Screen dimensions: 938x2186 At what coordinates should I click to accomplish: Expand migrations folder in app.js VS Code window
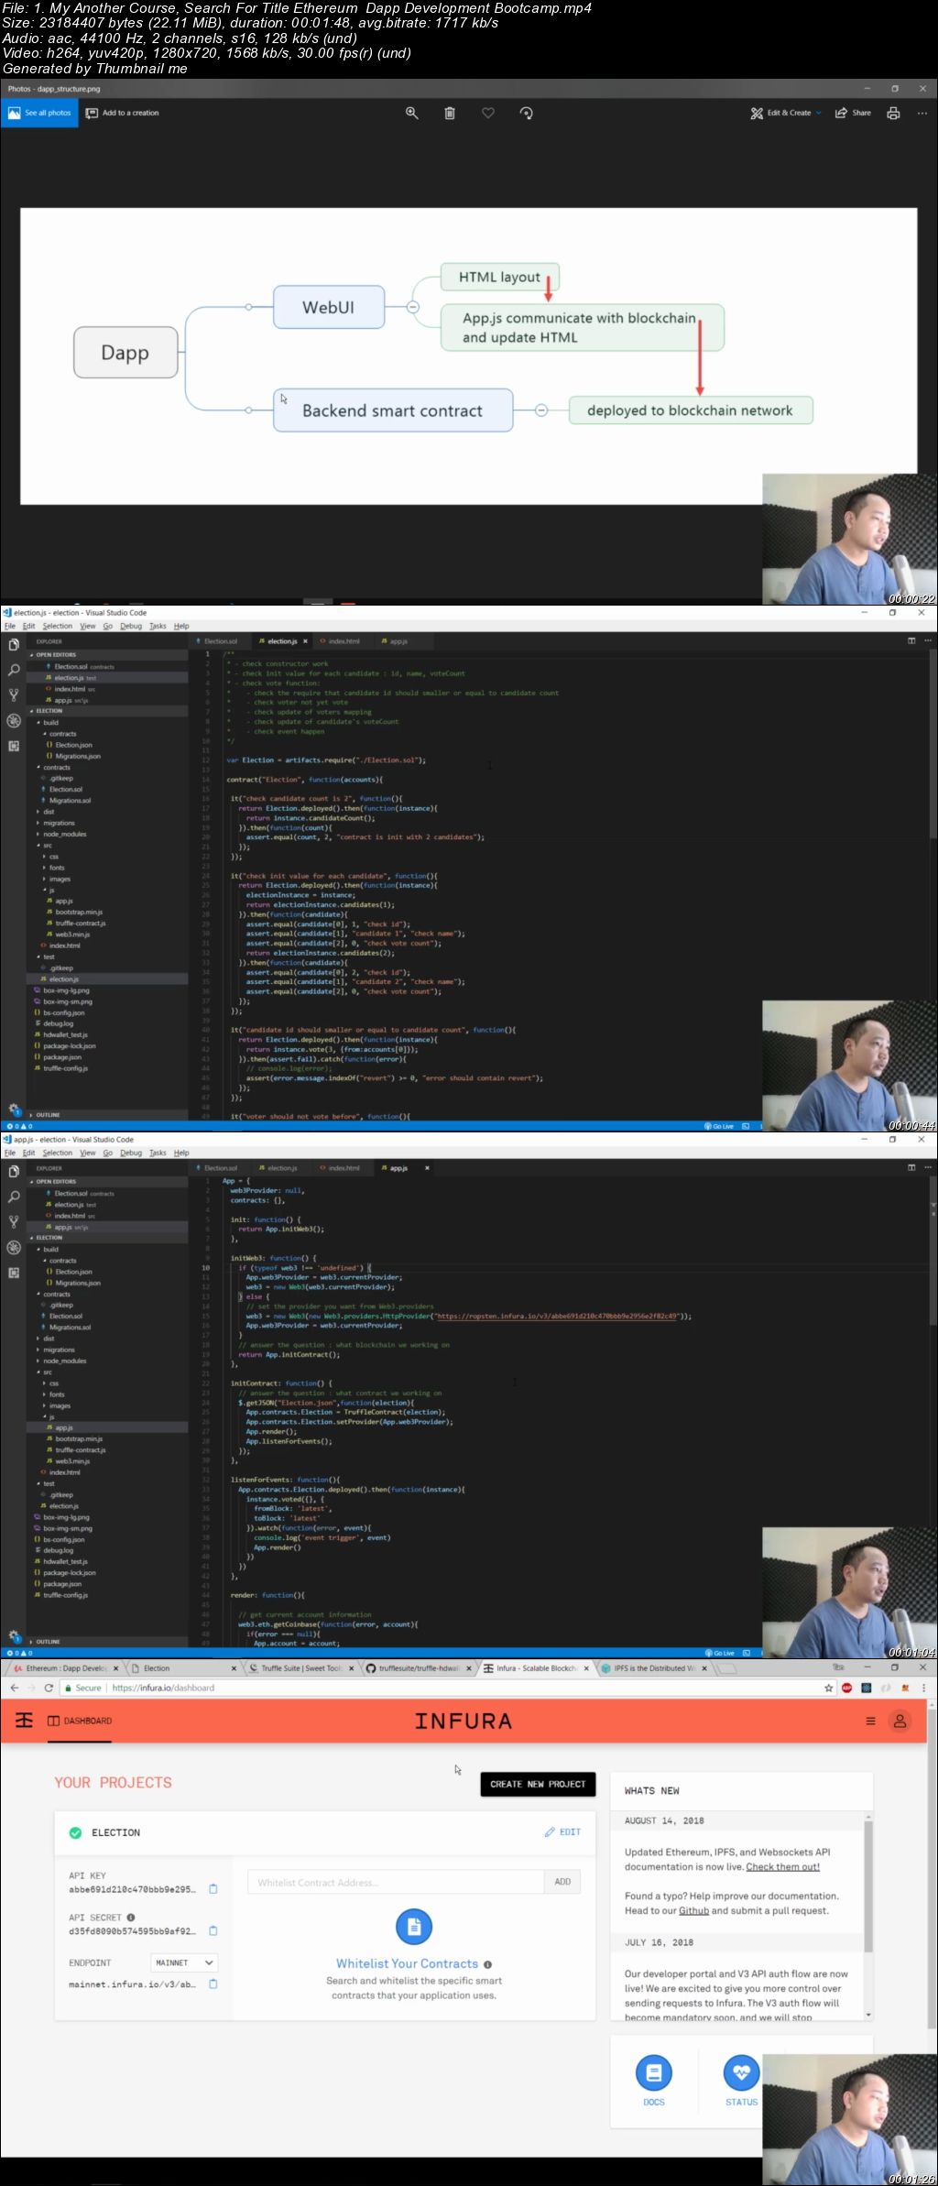click(59, 1350)
